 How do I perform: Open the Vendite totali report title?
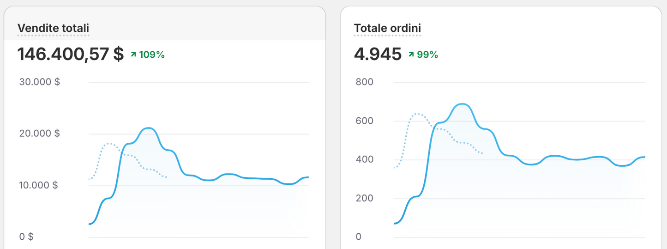pos(53,29)
